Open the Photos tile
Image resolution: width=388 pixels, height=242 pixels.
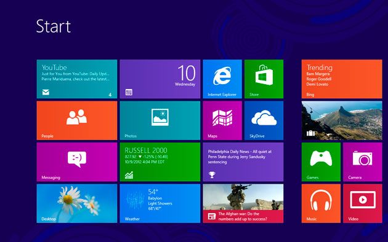160,120
